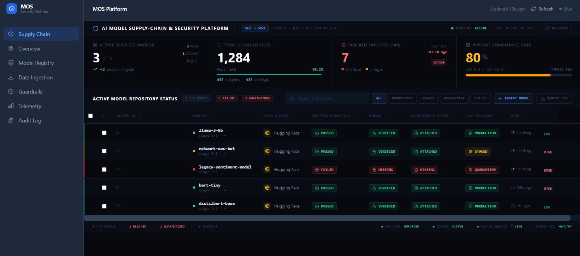This screenshot has width=580, height=256.
Task: Click the HARBOR OCI: HEALTHY status entry
Action: point(554,226)
